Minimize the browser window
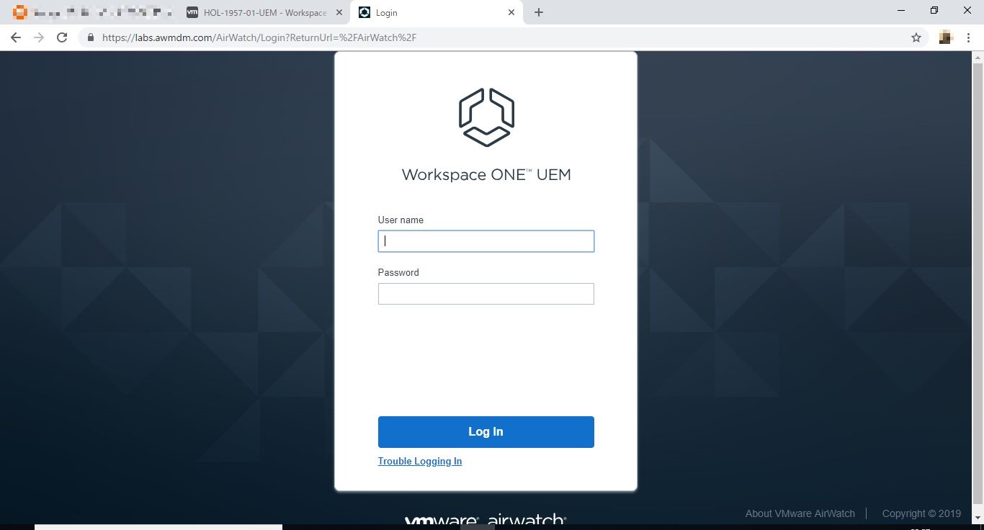 [901, 11]
